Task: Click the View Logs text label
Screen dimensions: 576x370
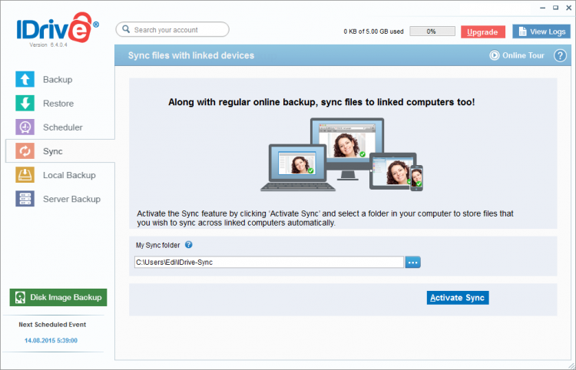Action: click(548, 32)
